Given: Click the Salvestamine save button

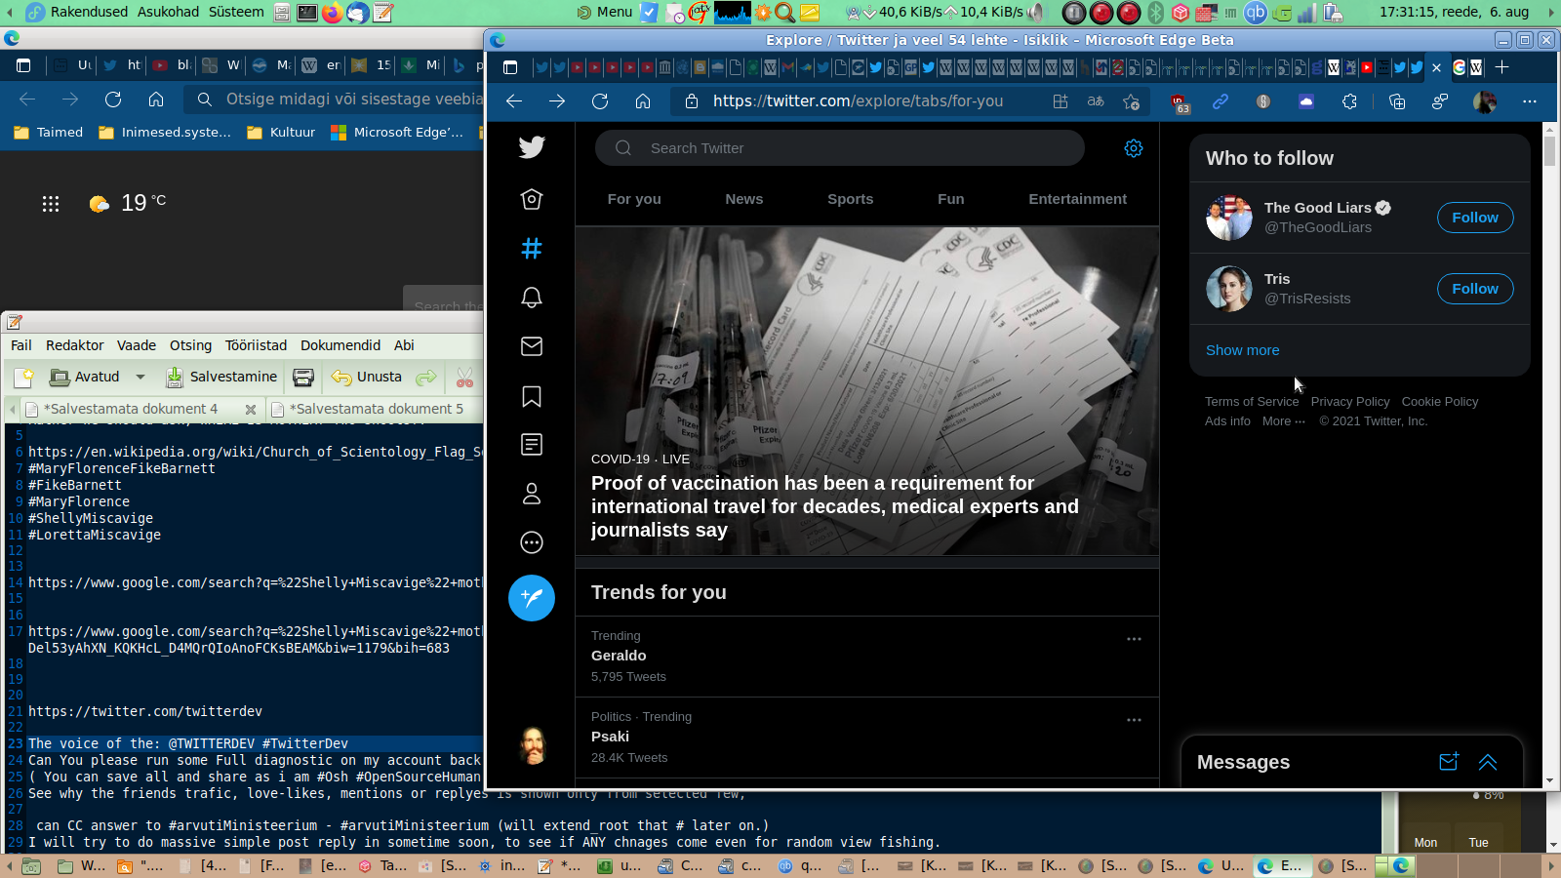Looking at the screenshot, I should (221, 378).
